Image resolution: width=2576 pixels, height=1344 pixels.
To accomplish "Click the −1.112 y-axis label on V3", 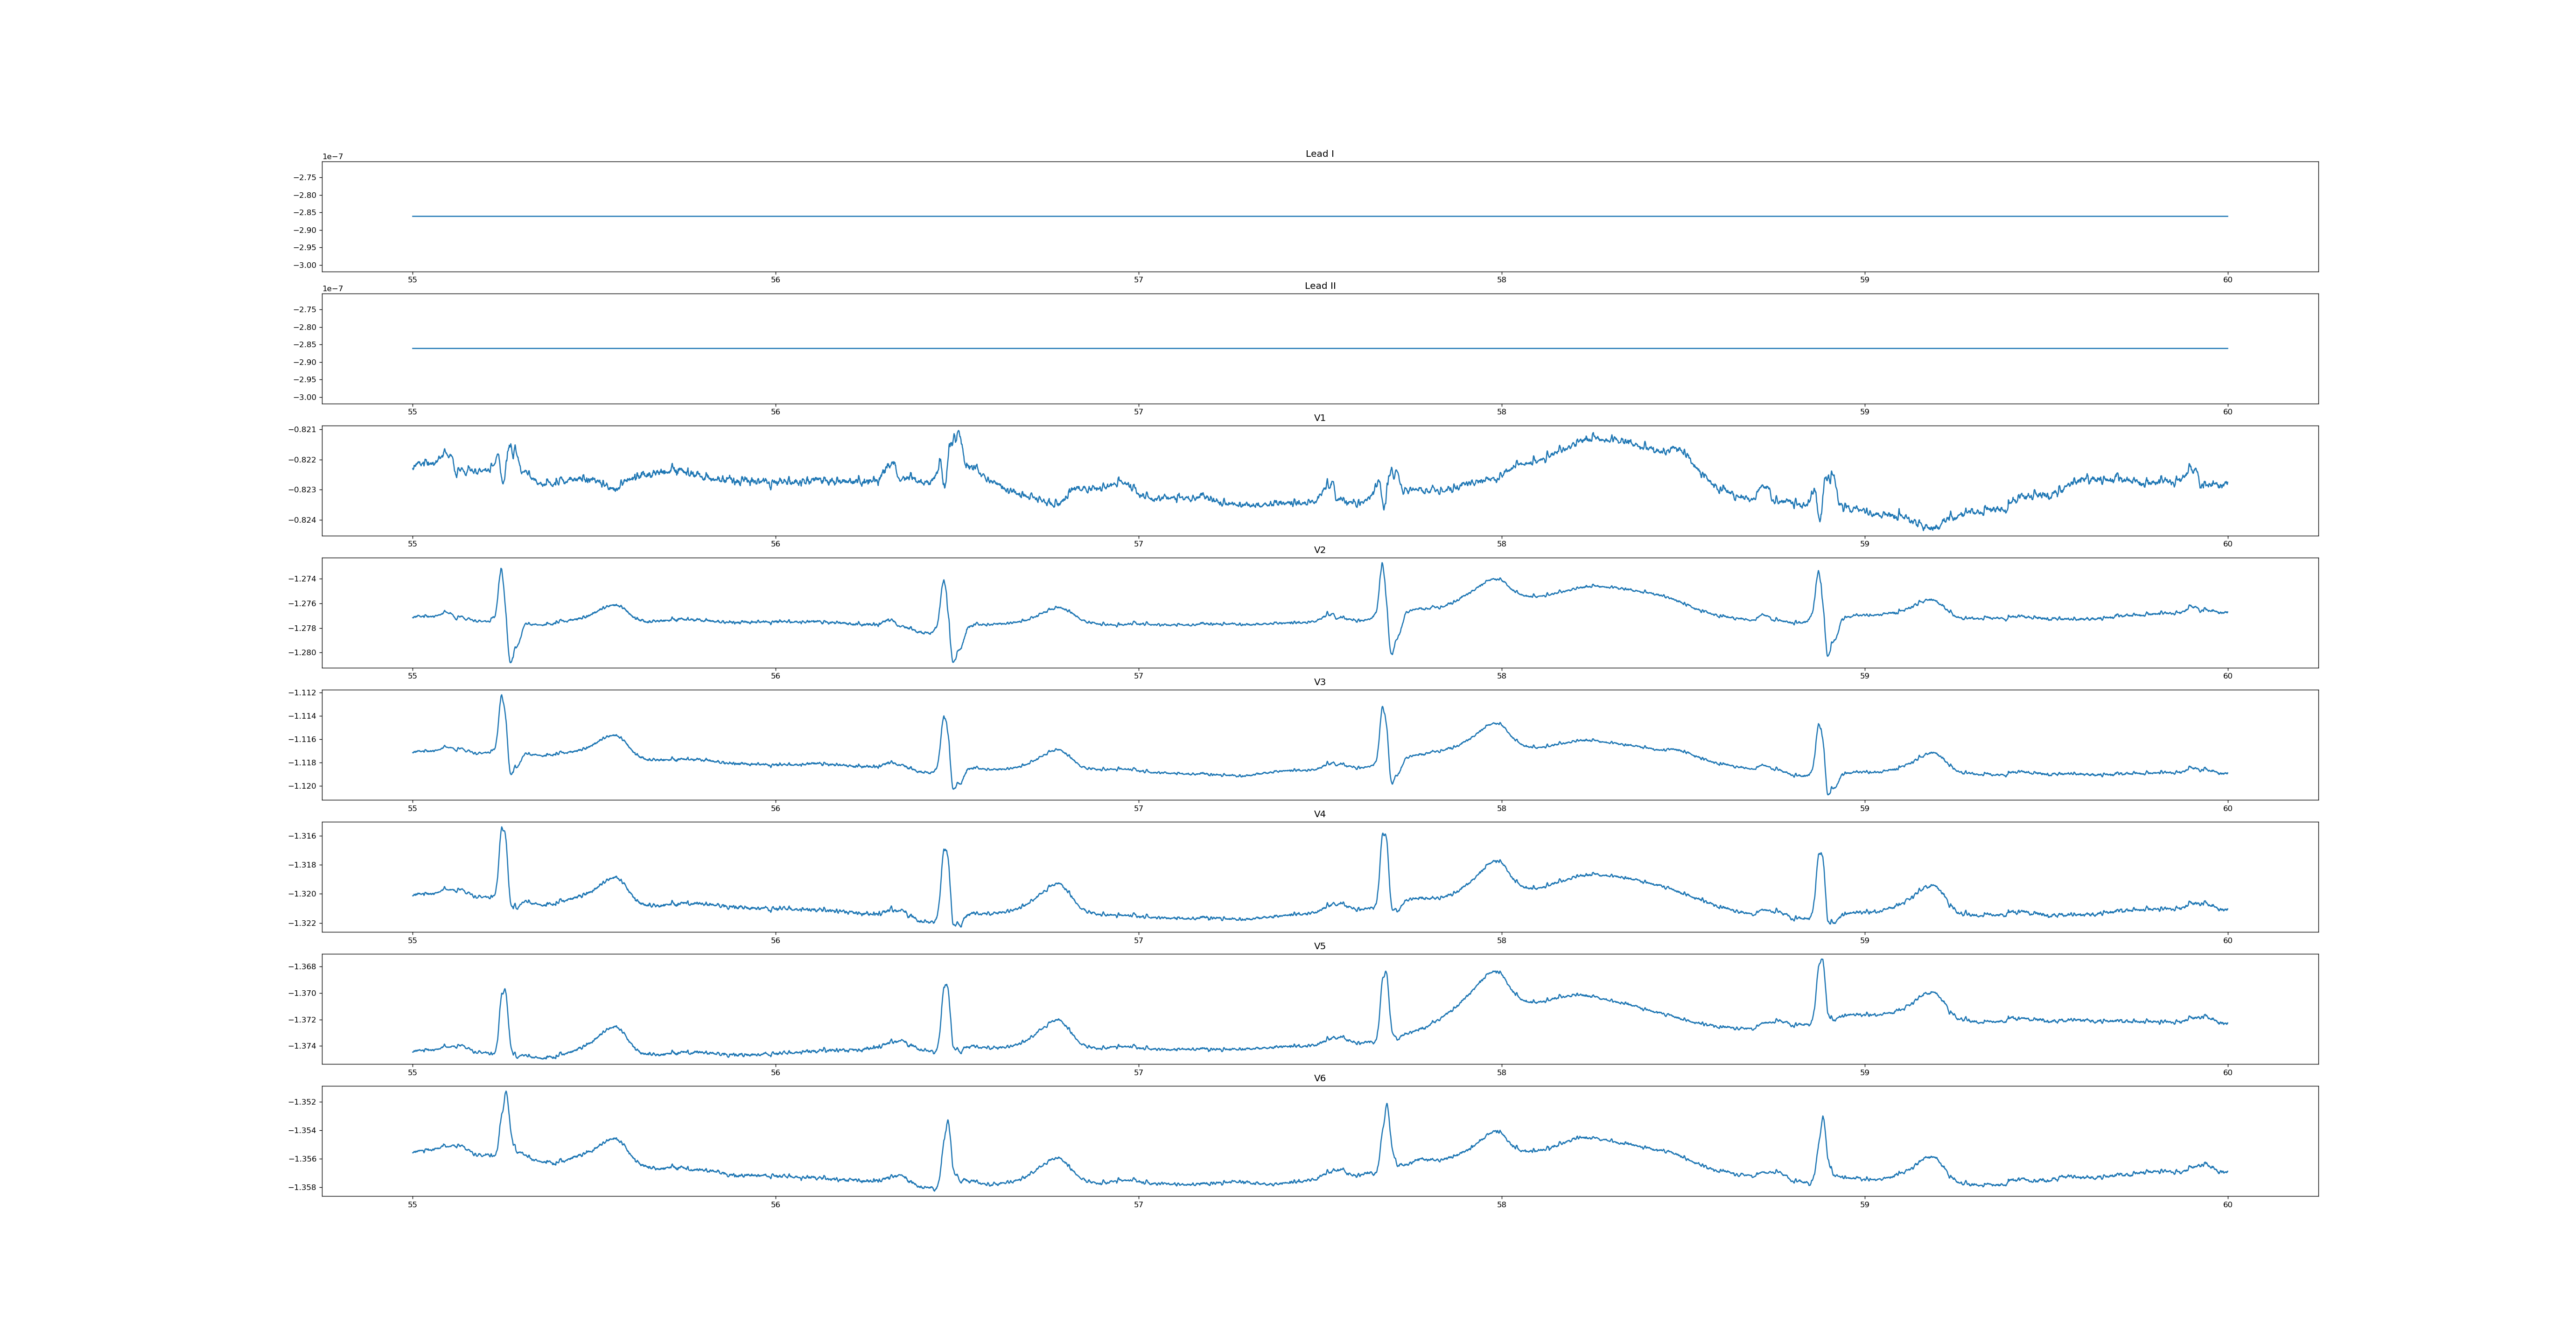I will 303,693.
